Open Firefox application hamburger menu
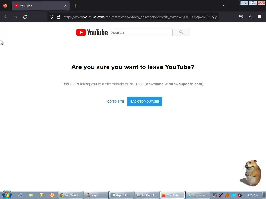The height and width of the screenshot is (199, 266). click(x=260, y=17)
